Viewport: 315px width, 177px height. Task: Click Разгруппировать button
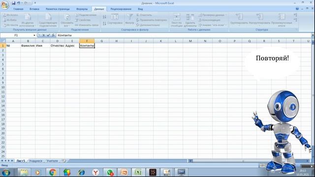[259, 20]
